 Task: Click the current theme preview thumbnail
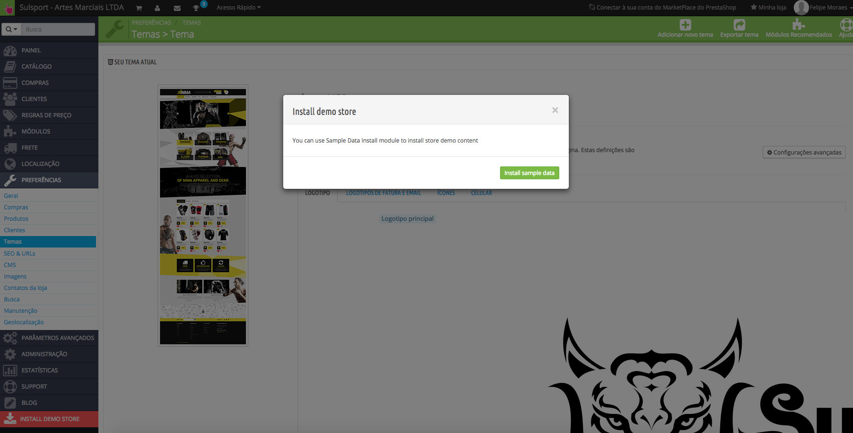click(203, 216)
